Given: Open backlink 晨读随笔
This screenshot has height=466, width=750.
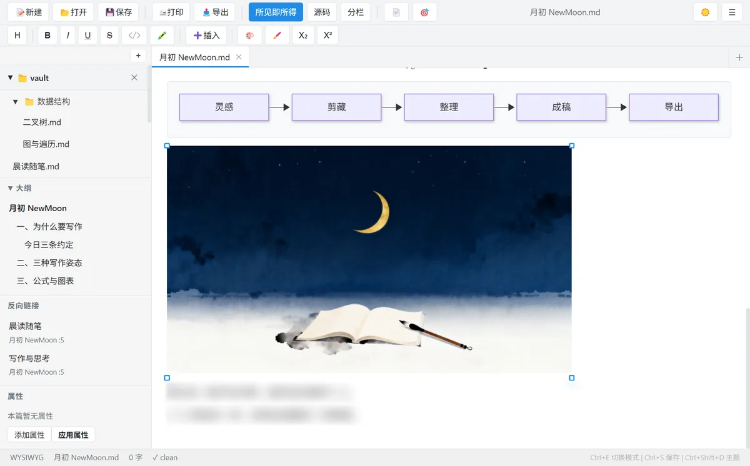Looking at the screenshot, I should tap(25, 326).
